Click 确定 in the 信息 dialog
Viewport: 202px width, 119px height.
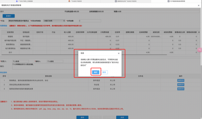95,72
